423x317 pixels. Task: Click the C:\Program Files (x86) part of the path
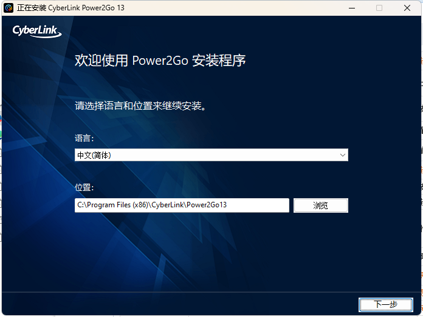[108, 205]
